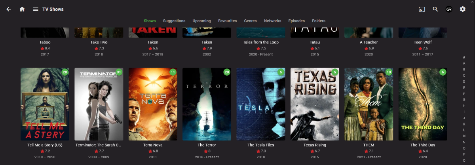Switch to the Upcoming tab
This screenshot has width=475, height=165.
(202, 21)
